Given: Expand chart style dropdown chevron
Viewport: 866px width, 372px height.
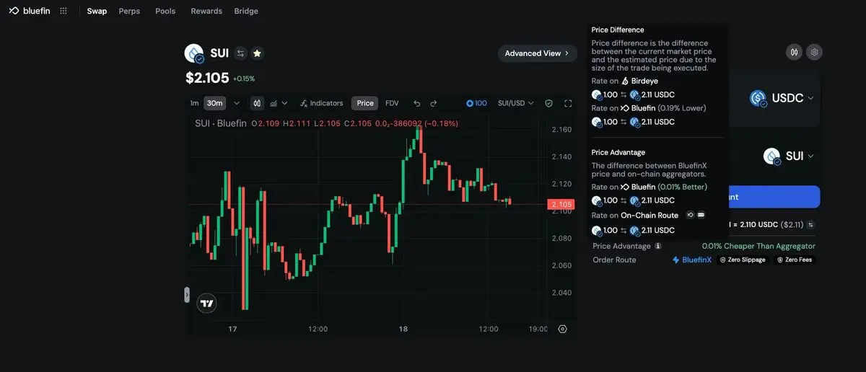Looking at the screenshot, I should [x=284, y=103].
